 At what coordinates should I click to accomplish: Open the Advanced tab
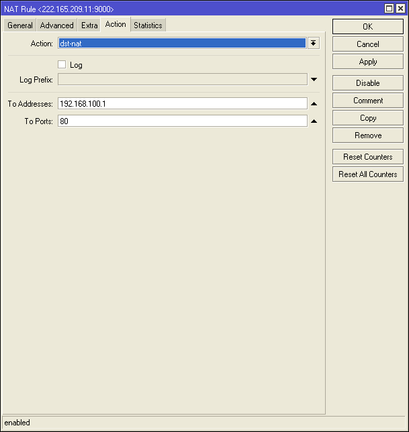[56, 25]
